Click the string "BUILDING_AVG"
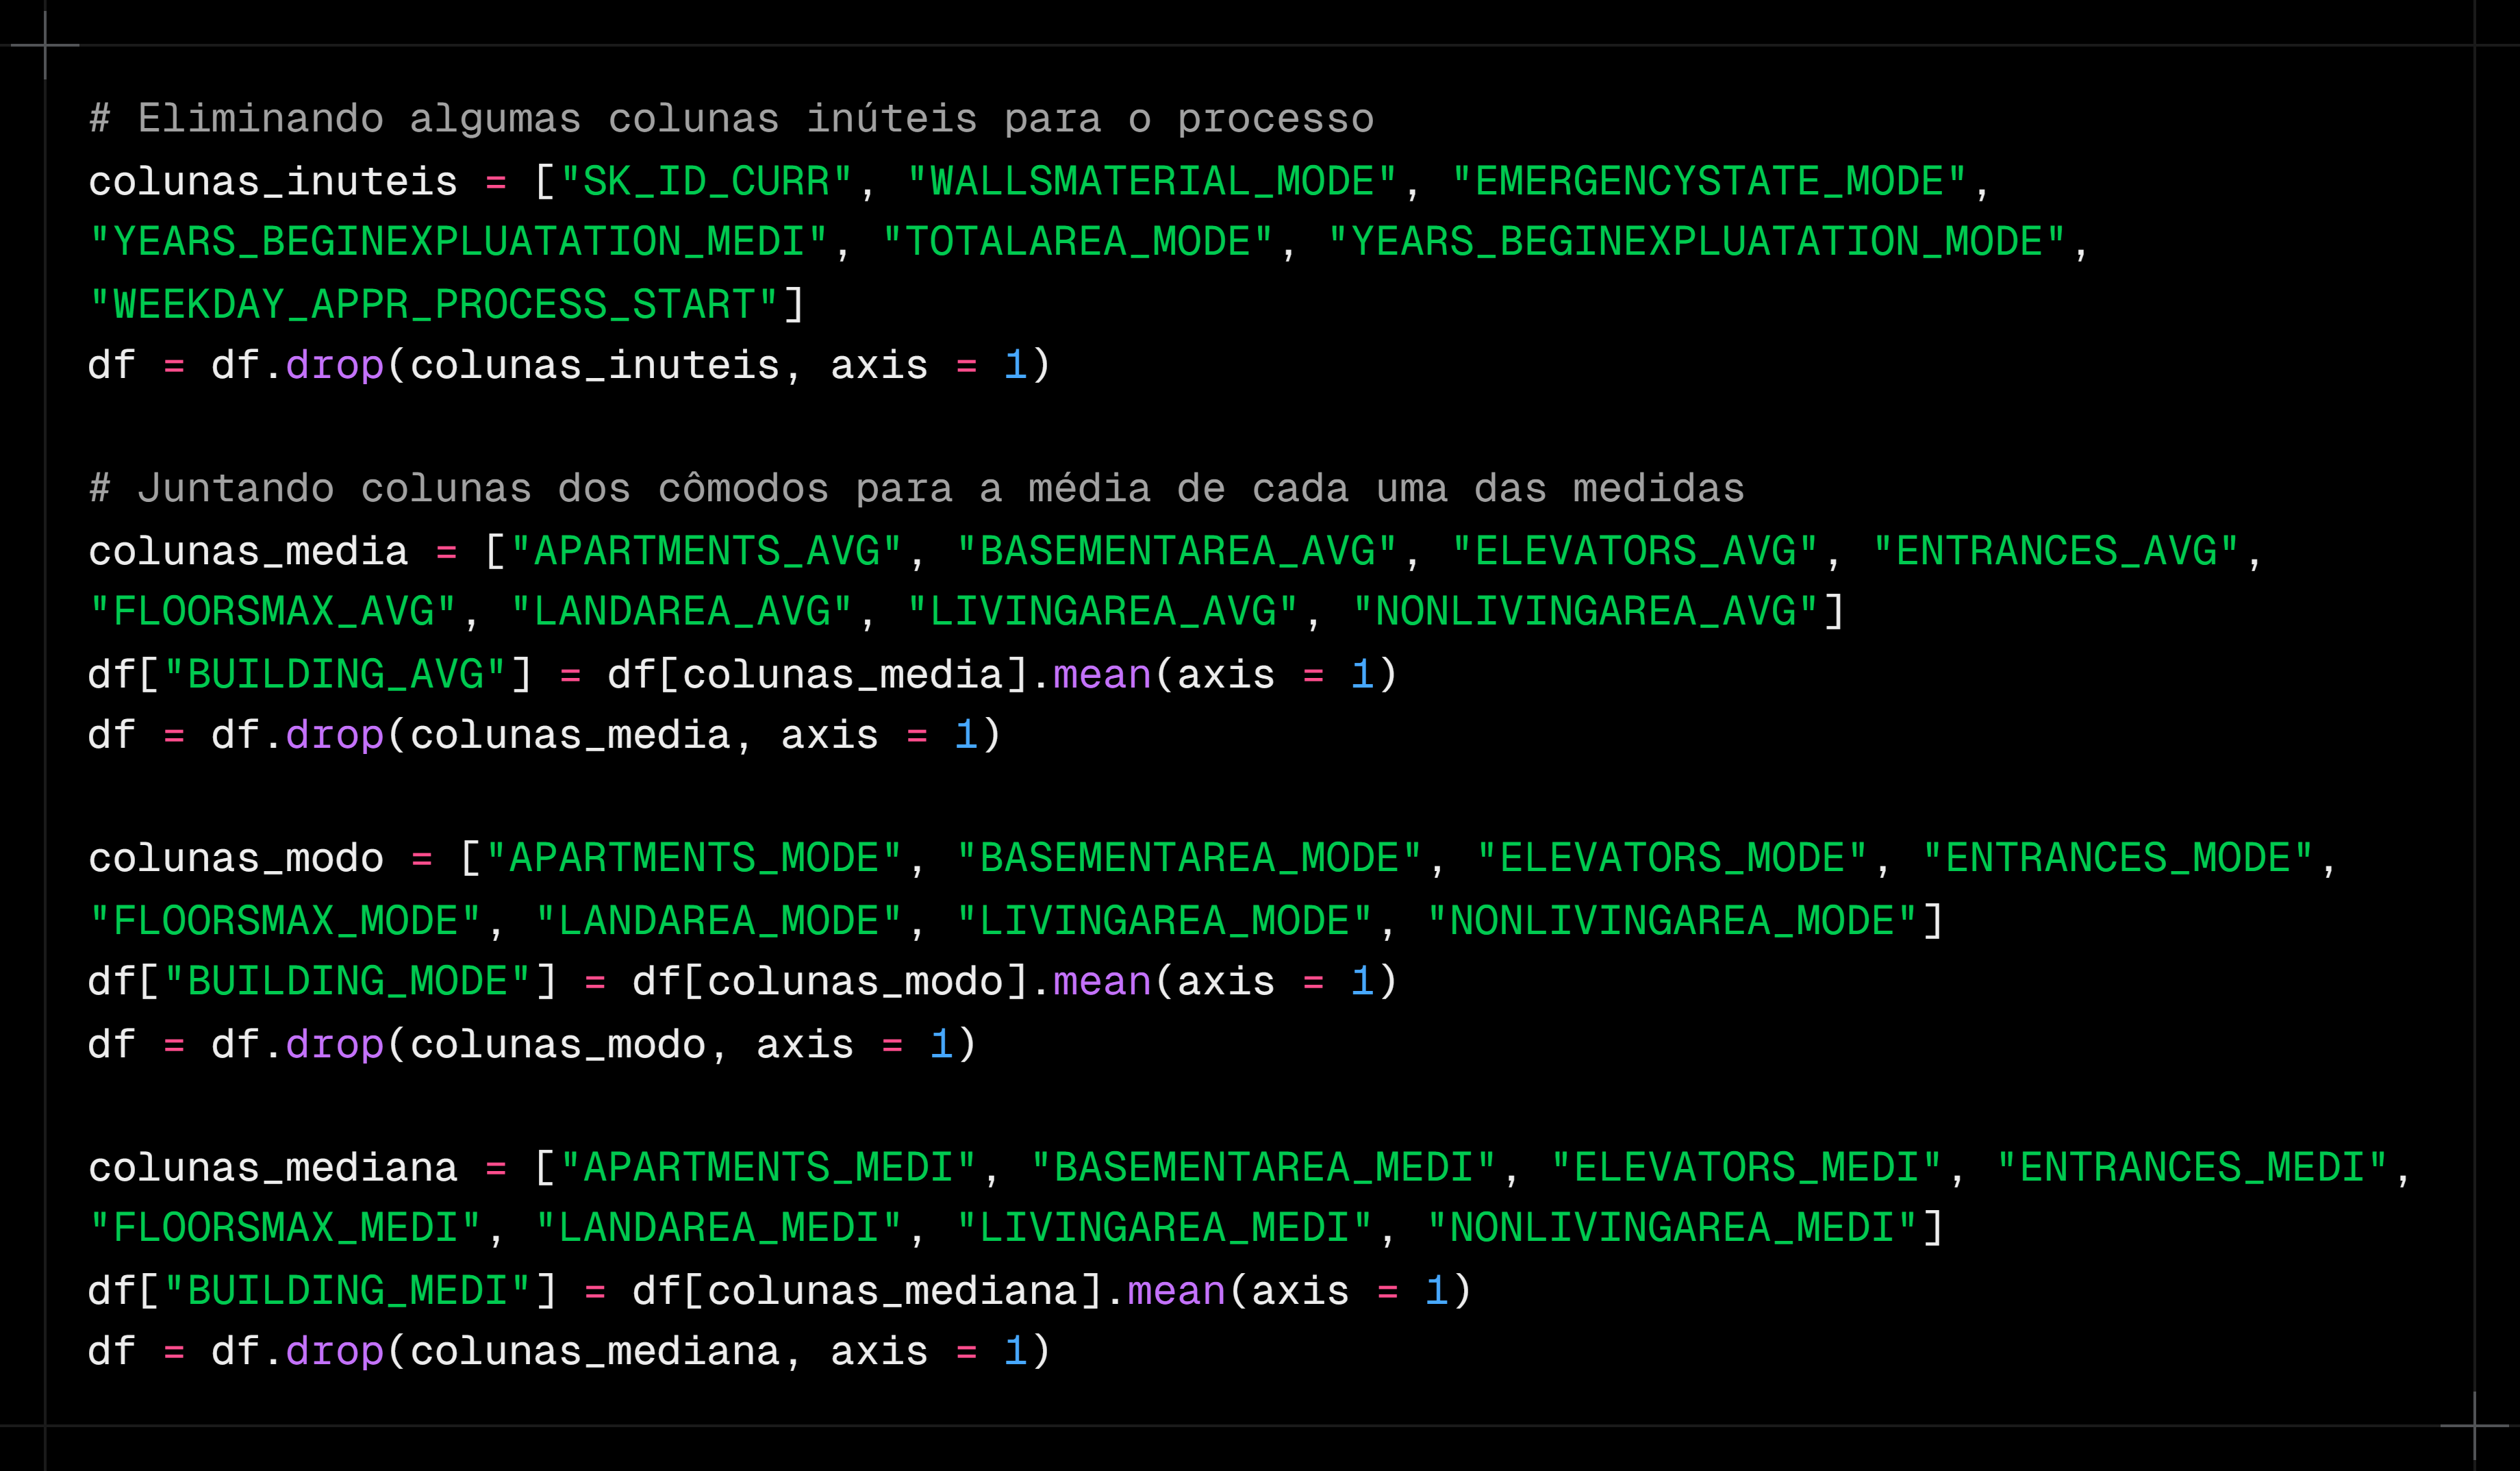Image resolution: width=2520 pixels, height=1471 pixels. click(335, 675)
